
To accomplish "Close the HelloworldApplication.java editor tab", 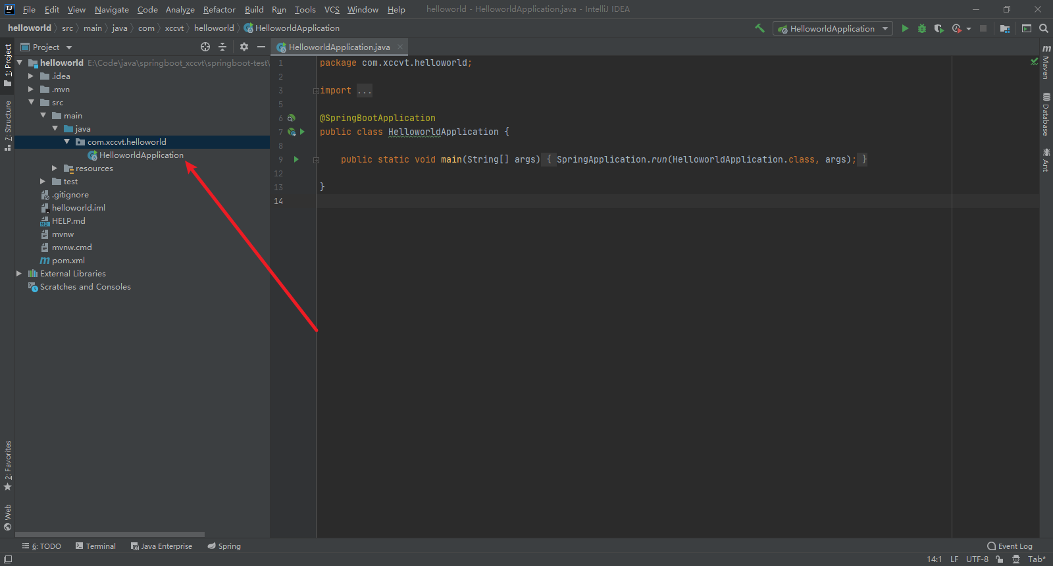I will click(x=399, y=47).
